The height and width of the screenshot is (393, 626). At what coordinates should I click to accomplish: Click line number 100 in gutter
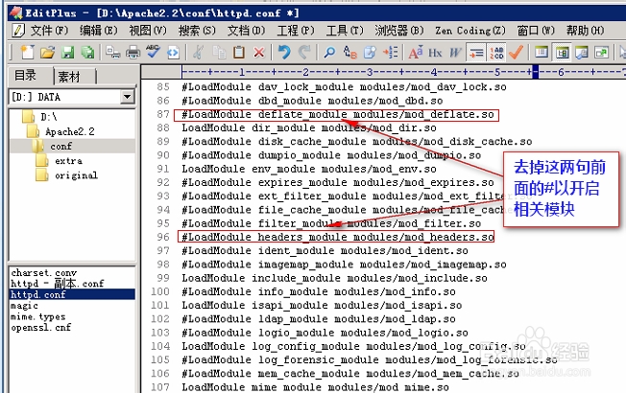160,291
